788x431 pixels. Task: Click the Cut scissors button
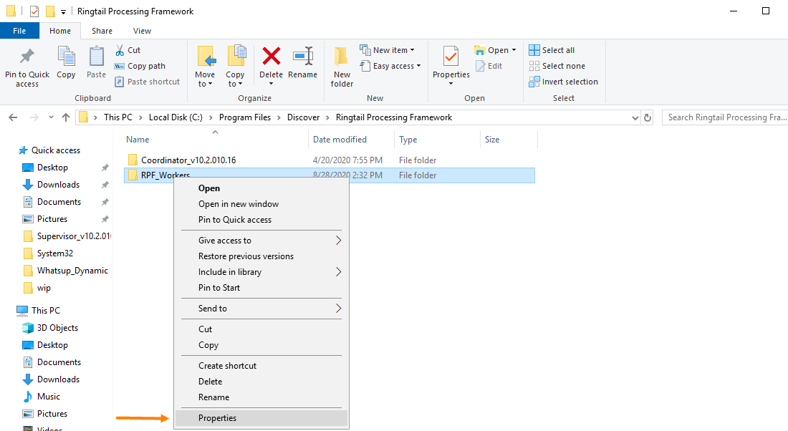128,50
